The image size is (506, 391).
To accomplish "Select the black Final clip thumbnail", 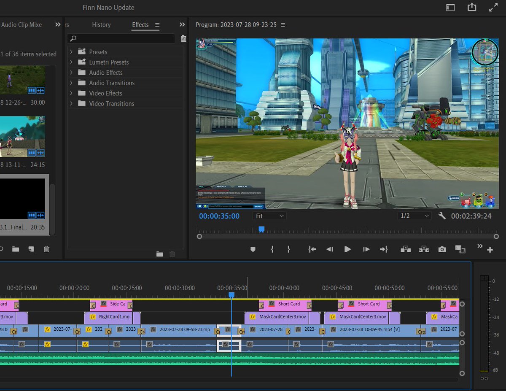I will pyautogui.click(x=23, y=199).
